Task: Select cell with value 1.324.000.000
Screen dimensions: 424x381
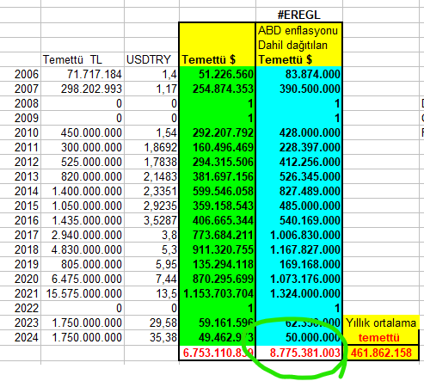Action: pos(298,293)
